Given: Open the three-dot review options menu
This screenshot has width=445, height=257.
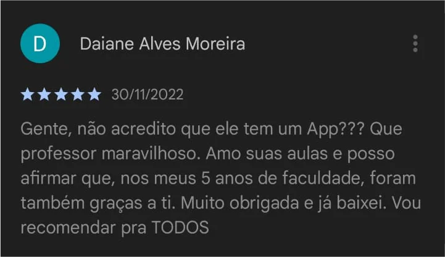Looking at the screenshot, I should 415,43.
